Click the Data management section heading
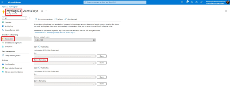The height and width of the screenshot is (111, 230). click(9, 51)
